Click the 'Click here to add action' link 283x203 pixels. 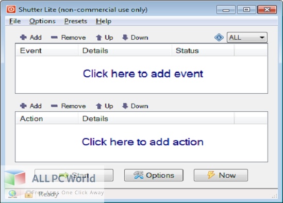(143, 142)
